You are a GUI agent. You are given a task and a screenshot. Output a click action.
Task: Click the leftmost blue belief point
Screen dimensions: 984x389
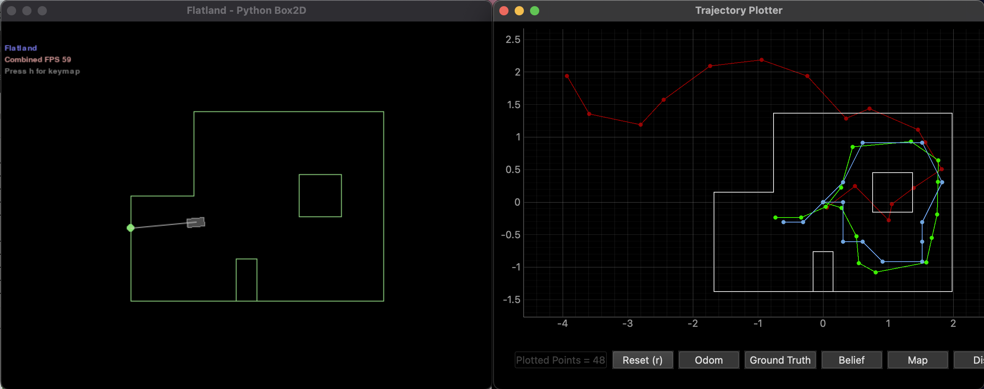(x=784, y=222)
